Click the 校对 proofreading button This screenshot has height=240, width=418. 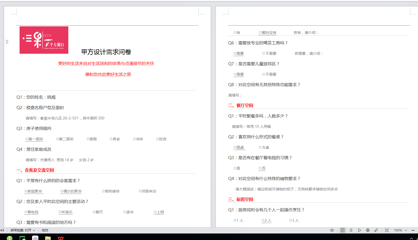tap(45, 230)
